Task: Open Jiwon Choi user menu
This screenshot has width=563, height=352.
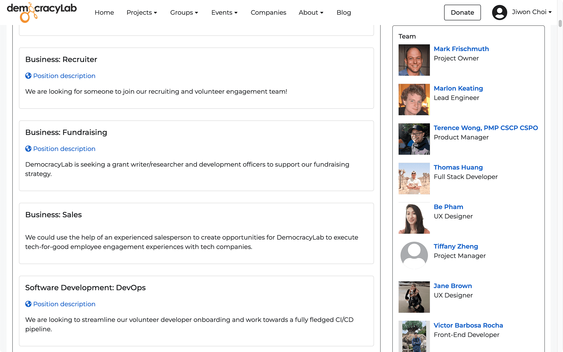Action: 532,12
